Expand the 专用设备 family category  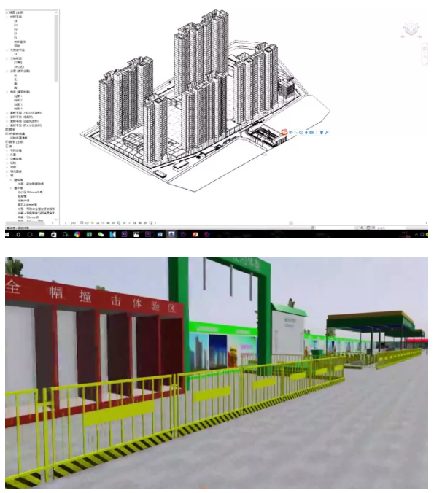coord(7,151)
